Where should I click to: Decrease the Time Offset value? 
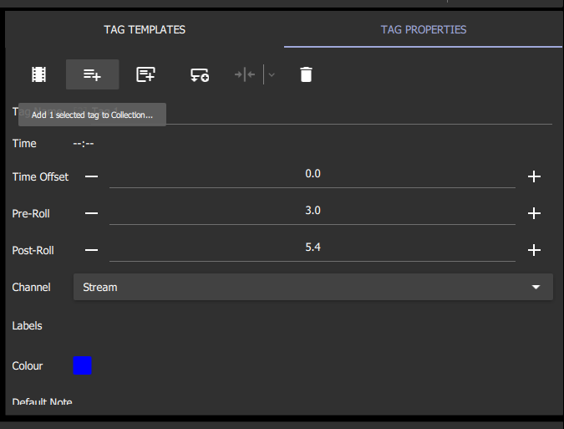tap(92, 176)
